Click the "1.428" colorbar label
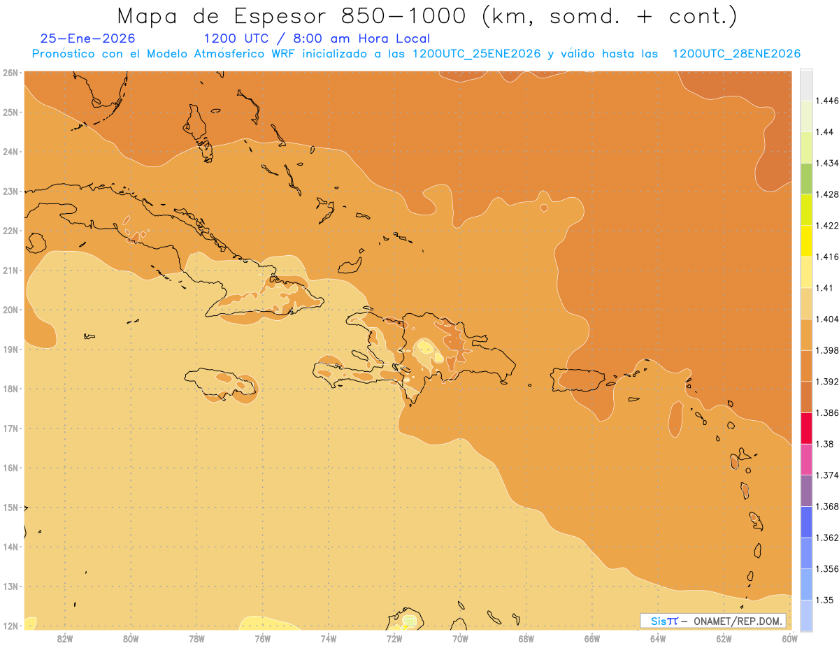 pyautogui.click(x=828, y=194)
